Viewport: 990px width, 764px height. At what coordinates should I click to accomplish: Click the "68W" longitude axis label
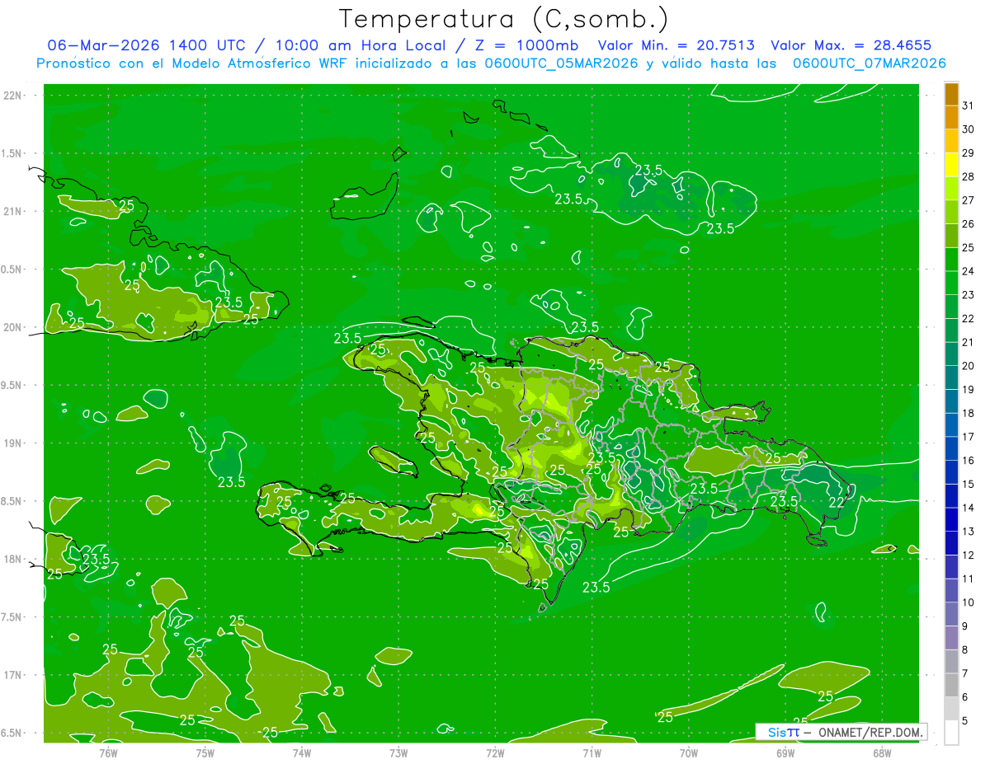point(882,752)
